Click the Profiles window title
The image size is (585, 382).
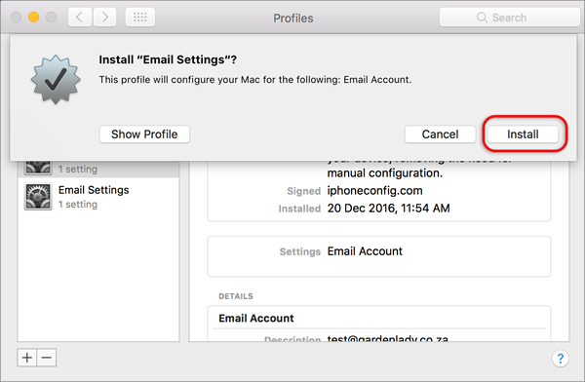[293, 18]
